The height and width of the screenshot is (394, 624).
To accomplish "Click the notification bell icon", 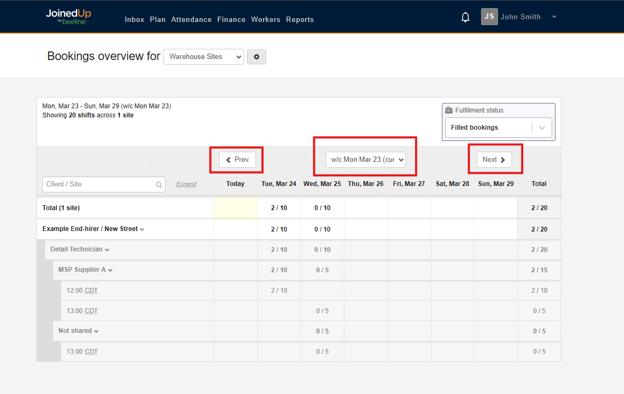I will point(465,18).
